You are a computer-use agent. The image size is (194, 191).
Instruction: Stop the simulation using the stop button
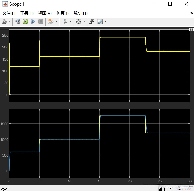coord(41,21)
